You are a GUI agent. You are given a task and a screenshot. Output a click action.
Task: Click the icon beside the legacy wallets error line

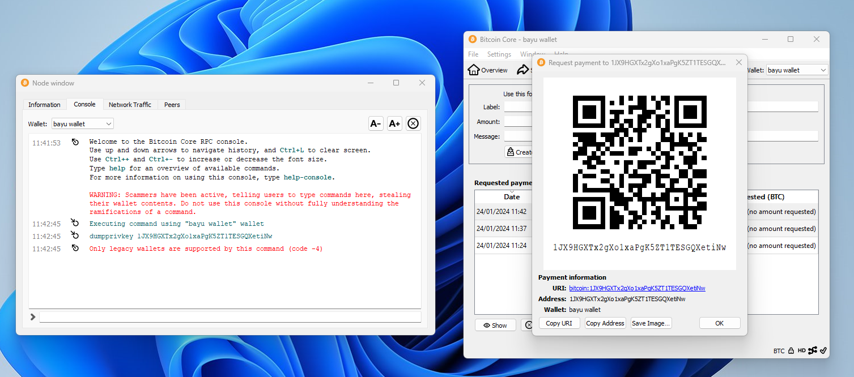click(75, 248)
